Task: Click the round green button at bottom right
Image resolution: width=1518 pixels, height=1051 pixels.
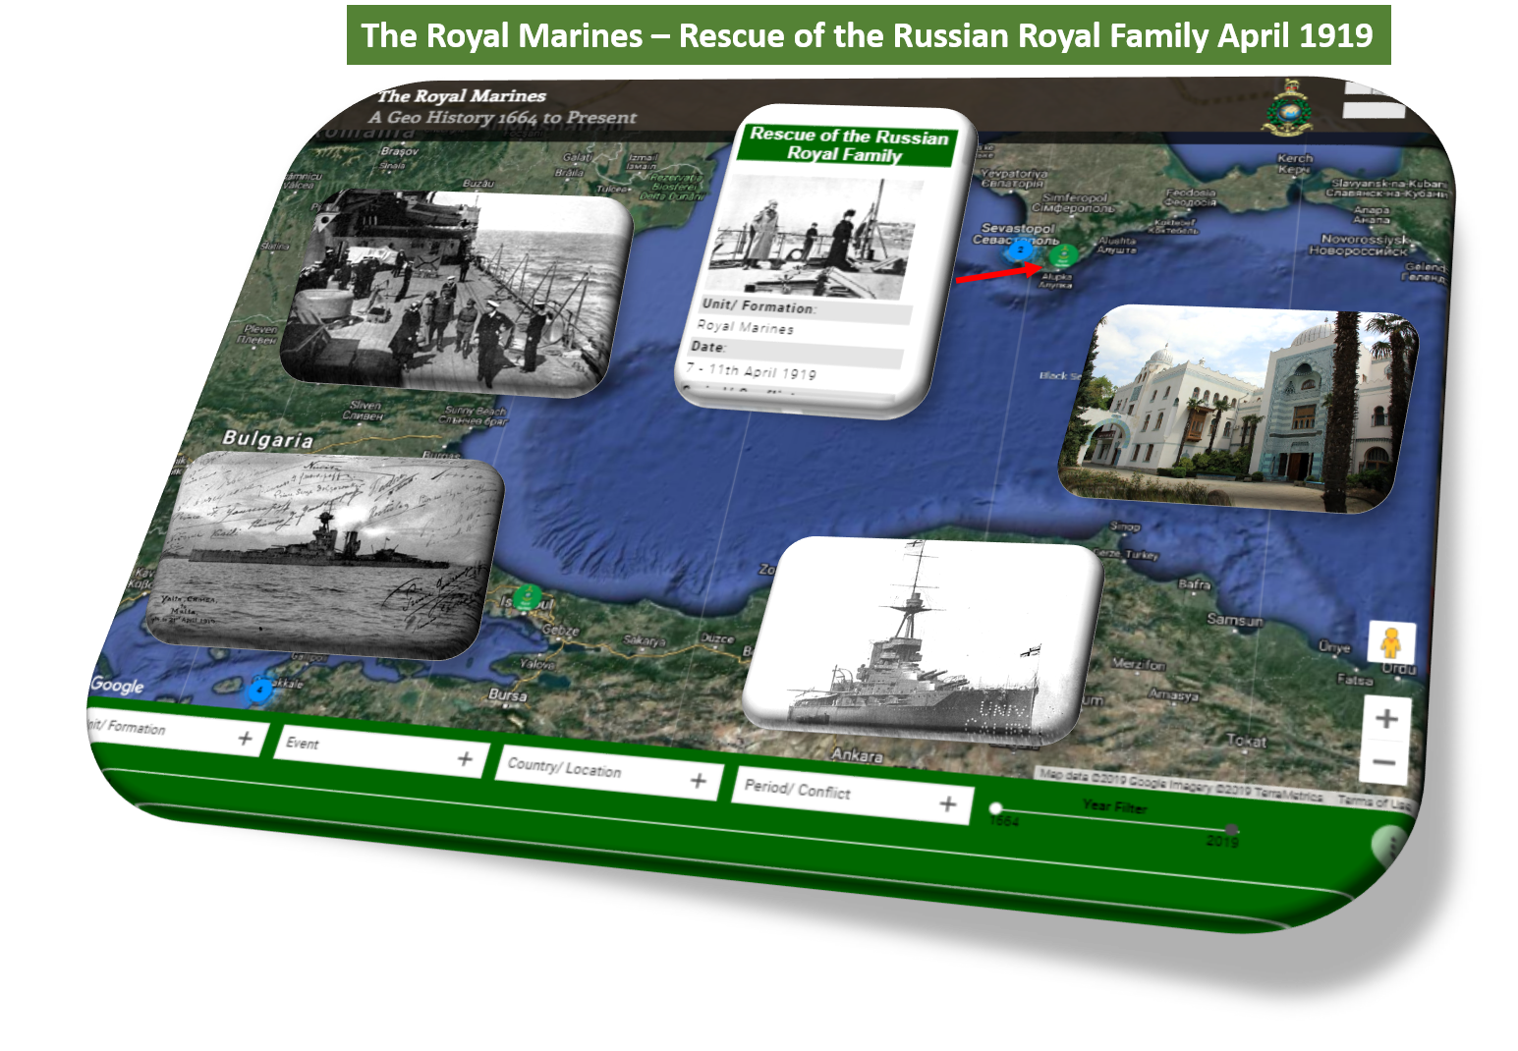Action: point(1389,845)
